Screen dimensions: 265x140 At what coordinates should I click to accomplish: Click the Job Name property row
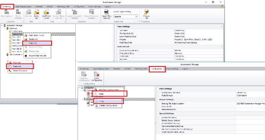(170, 31)
